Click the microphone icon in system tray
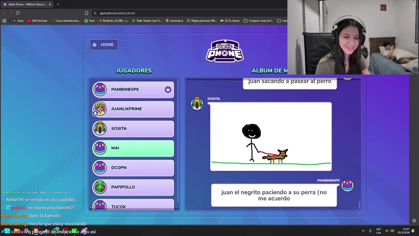The width and height of the screenshot is (419, 236). click(370, 231)
